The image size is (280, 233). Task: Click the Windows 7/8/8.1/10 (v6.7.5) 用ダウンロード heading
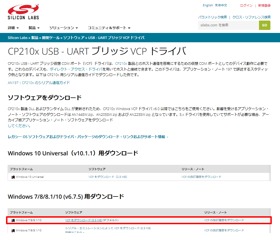[x=66, y=197]
